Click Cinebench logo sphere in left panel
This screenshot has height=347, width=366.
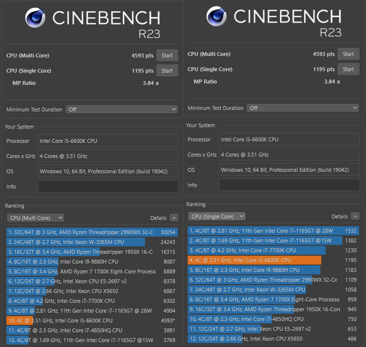point(35,18)
